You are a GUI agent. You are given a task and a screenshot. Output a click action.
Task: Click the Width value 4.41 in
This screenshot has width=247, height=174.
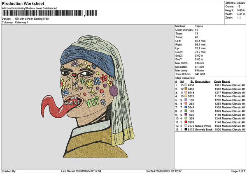241,14
